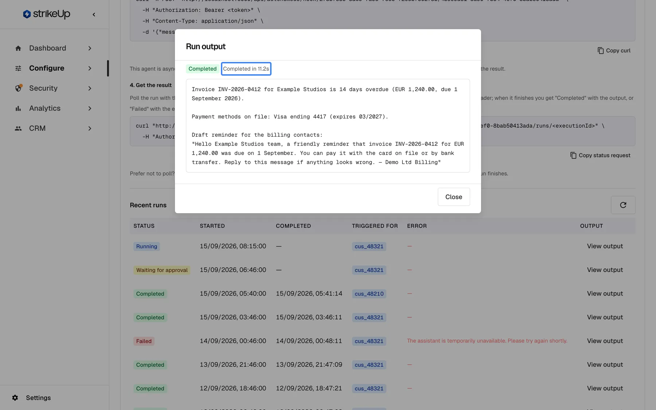
Task: Click the STARTED column header
Action: (x=212, y=226)
